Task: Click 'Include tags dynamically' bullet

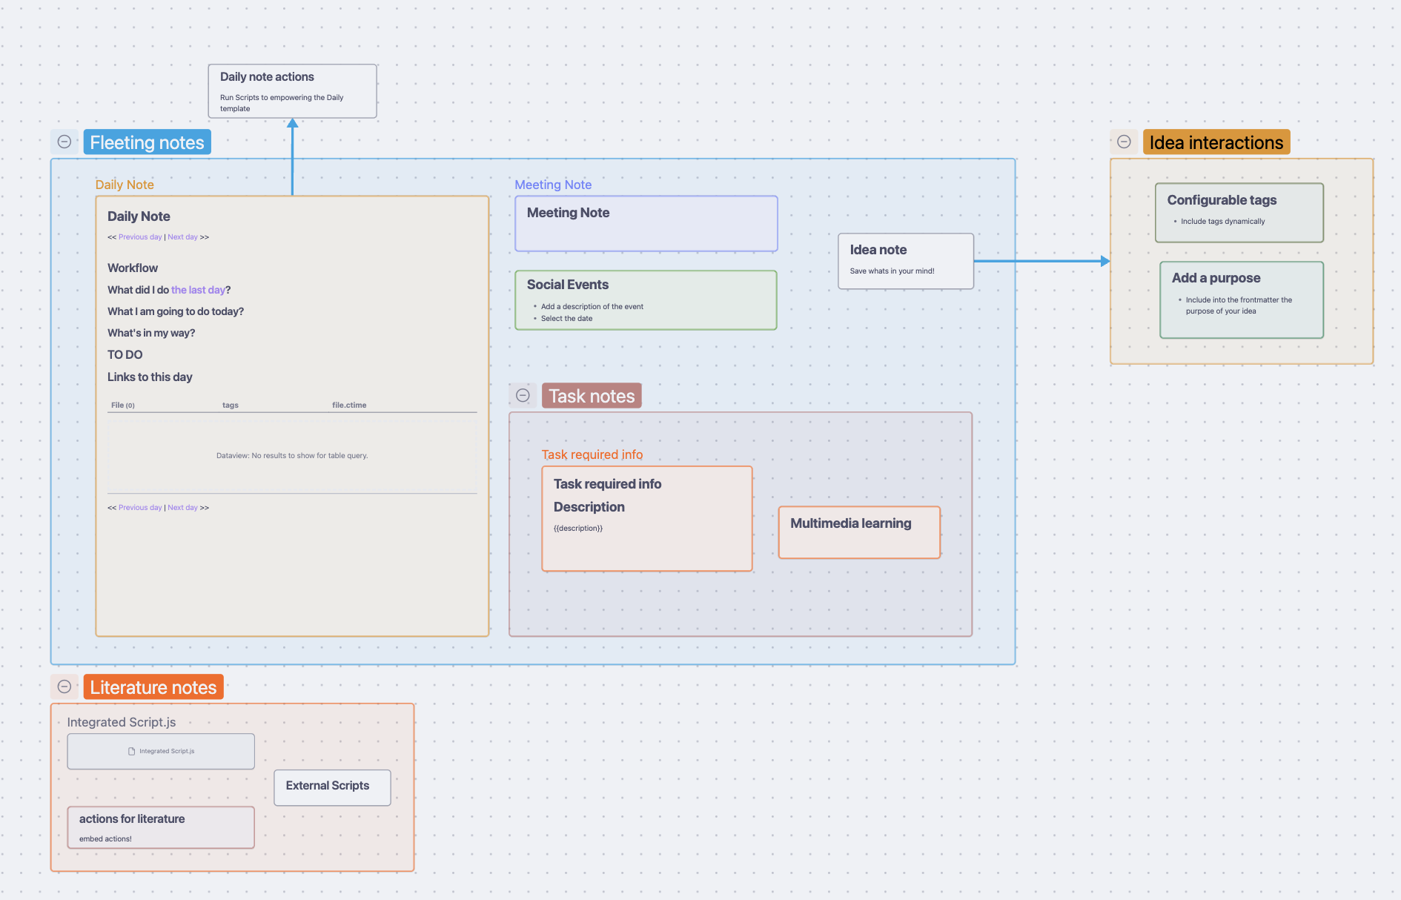Action: click(1223, 222)
